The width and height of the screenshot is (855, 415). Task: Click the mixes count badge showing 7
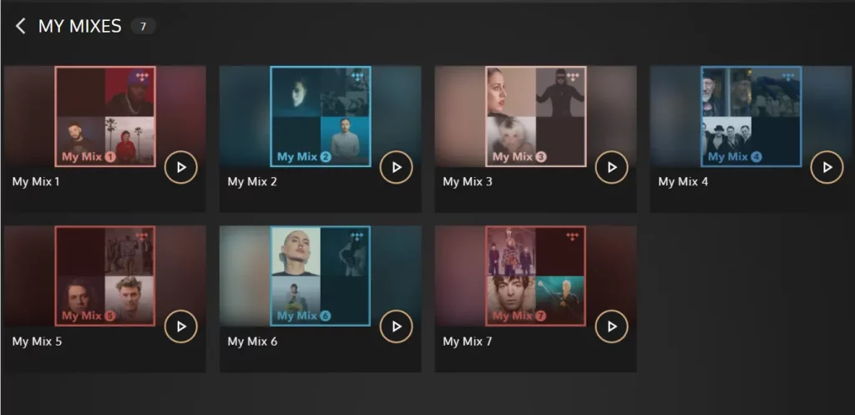point(144,26)
